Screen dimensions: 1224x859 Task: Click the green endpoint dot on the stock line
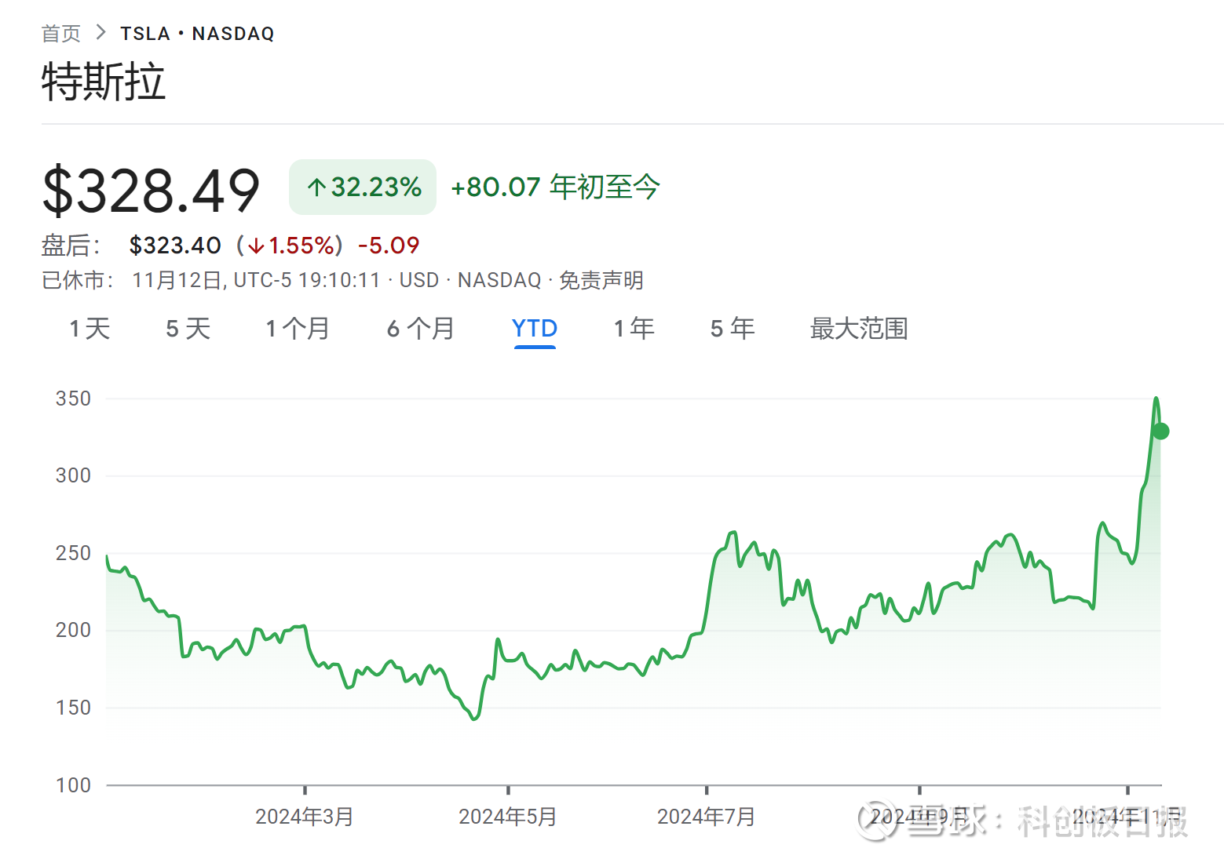click(1160, 431)
